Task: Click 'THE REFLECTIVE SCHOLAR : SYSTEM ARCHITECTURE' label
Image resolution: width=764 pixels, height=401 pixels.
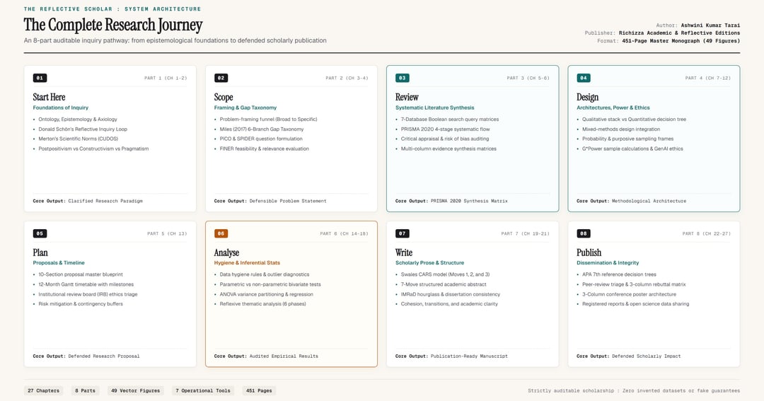Action: pos(112,8)
